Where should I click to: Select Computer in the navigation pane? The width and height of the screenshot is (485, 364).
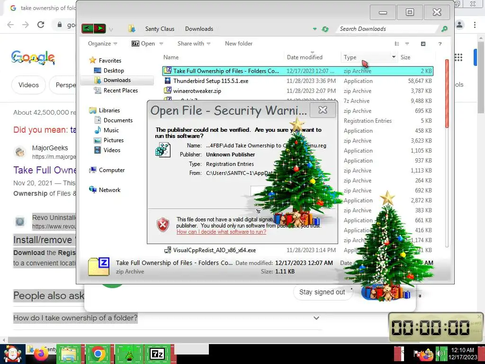tap(112, 170)
